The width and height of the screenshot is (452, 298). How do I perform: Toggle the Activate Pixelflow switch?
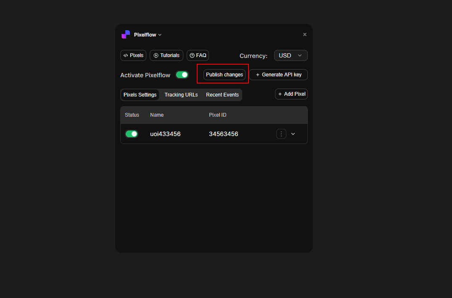pyautogui.click(x=182, y=75)
